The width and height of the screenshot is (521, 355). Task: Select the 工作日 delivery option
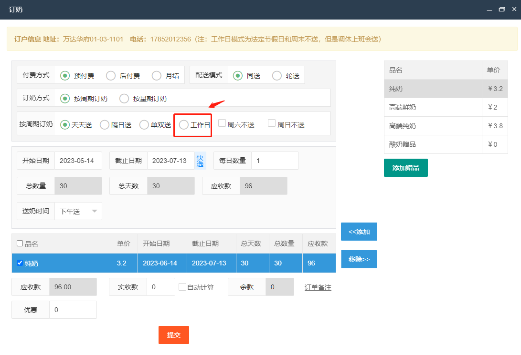[184, 125]
